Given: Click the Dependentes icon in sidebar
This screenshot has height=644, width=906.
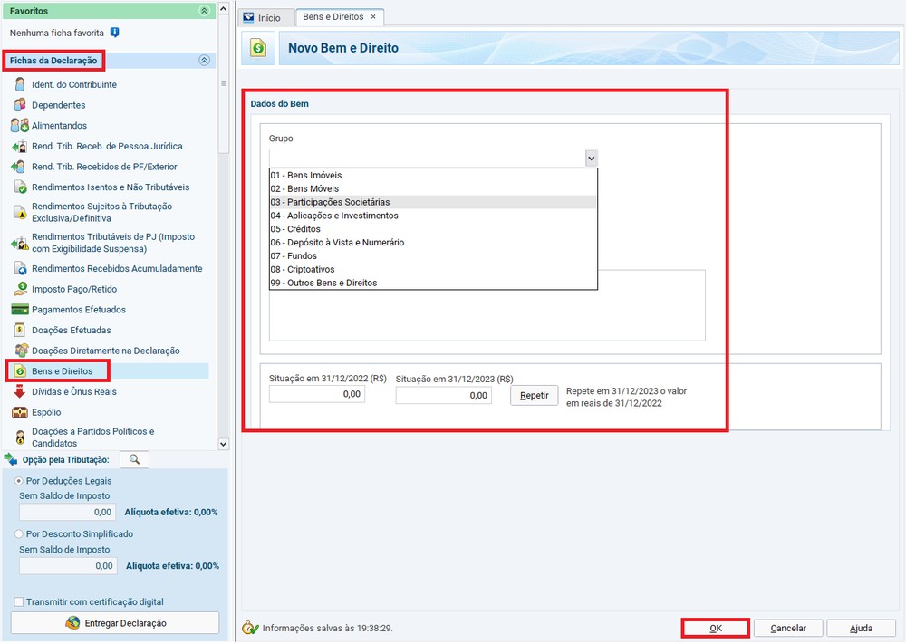Looking at the screenshot, I should point(19,105).
